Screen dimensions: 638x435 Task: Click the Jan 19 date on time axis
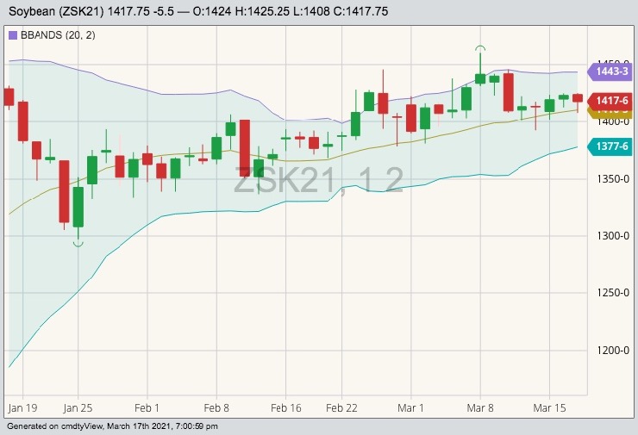[22, 407]
